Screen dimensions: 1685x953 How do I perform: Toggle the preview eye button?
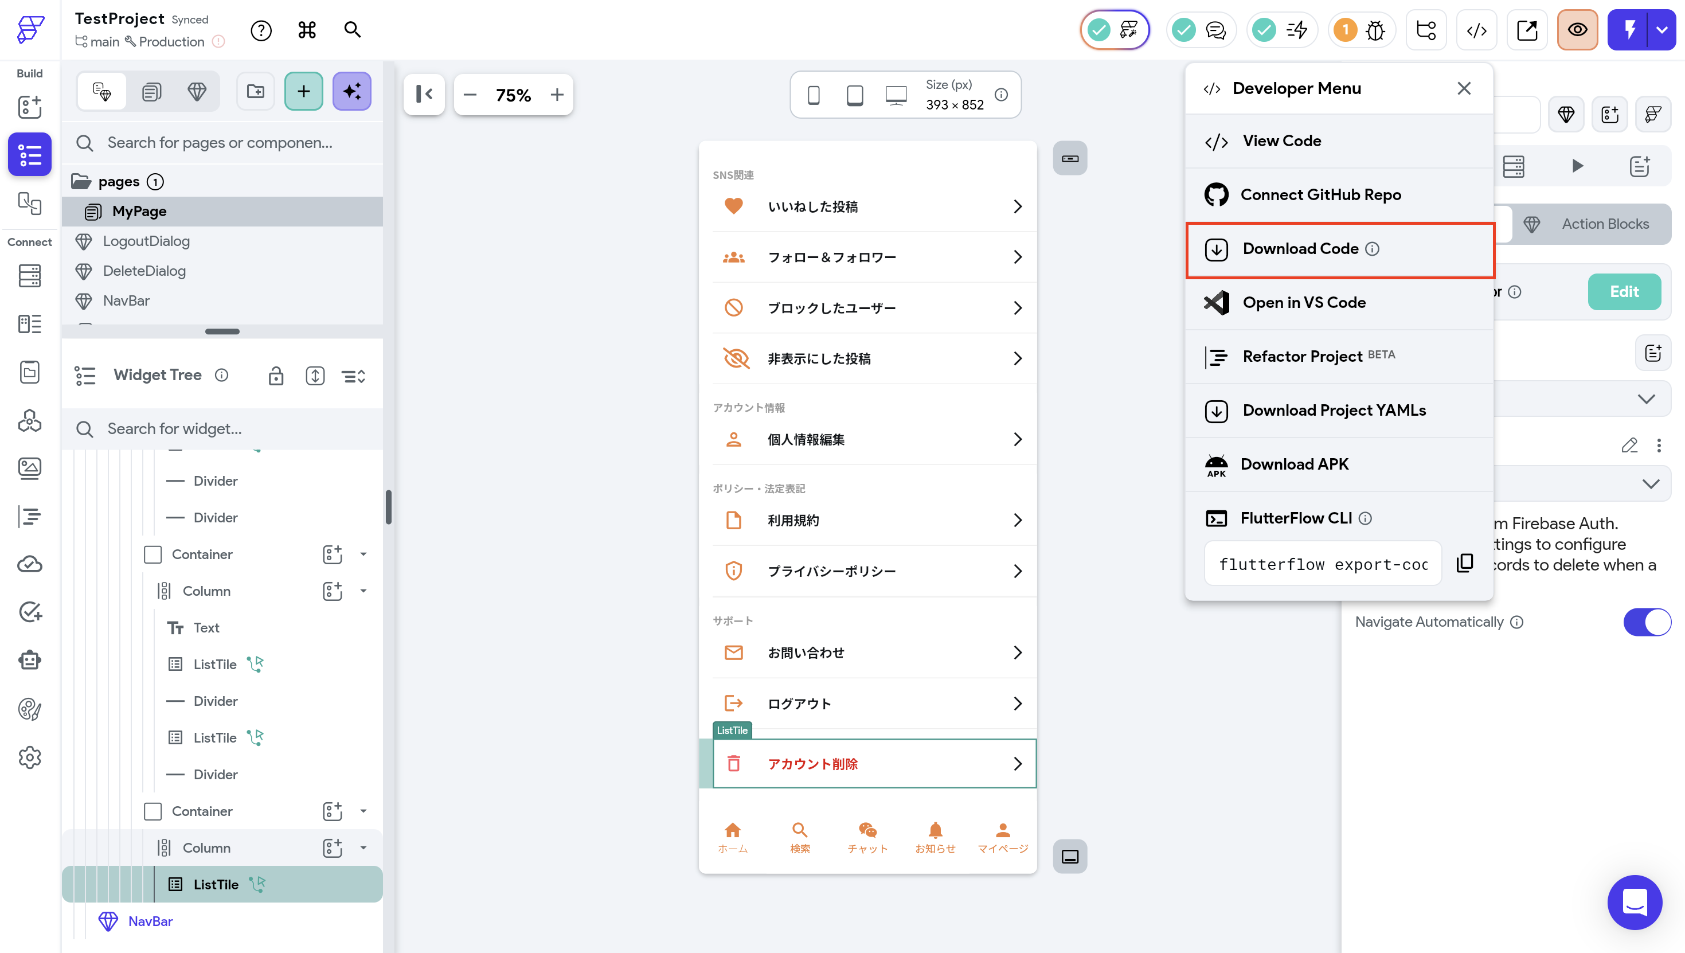[x=1577, y=29]
